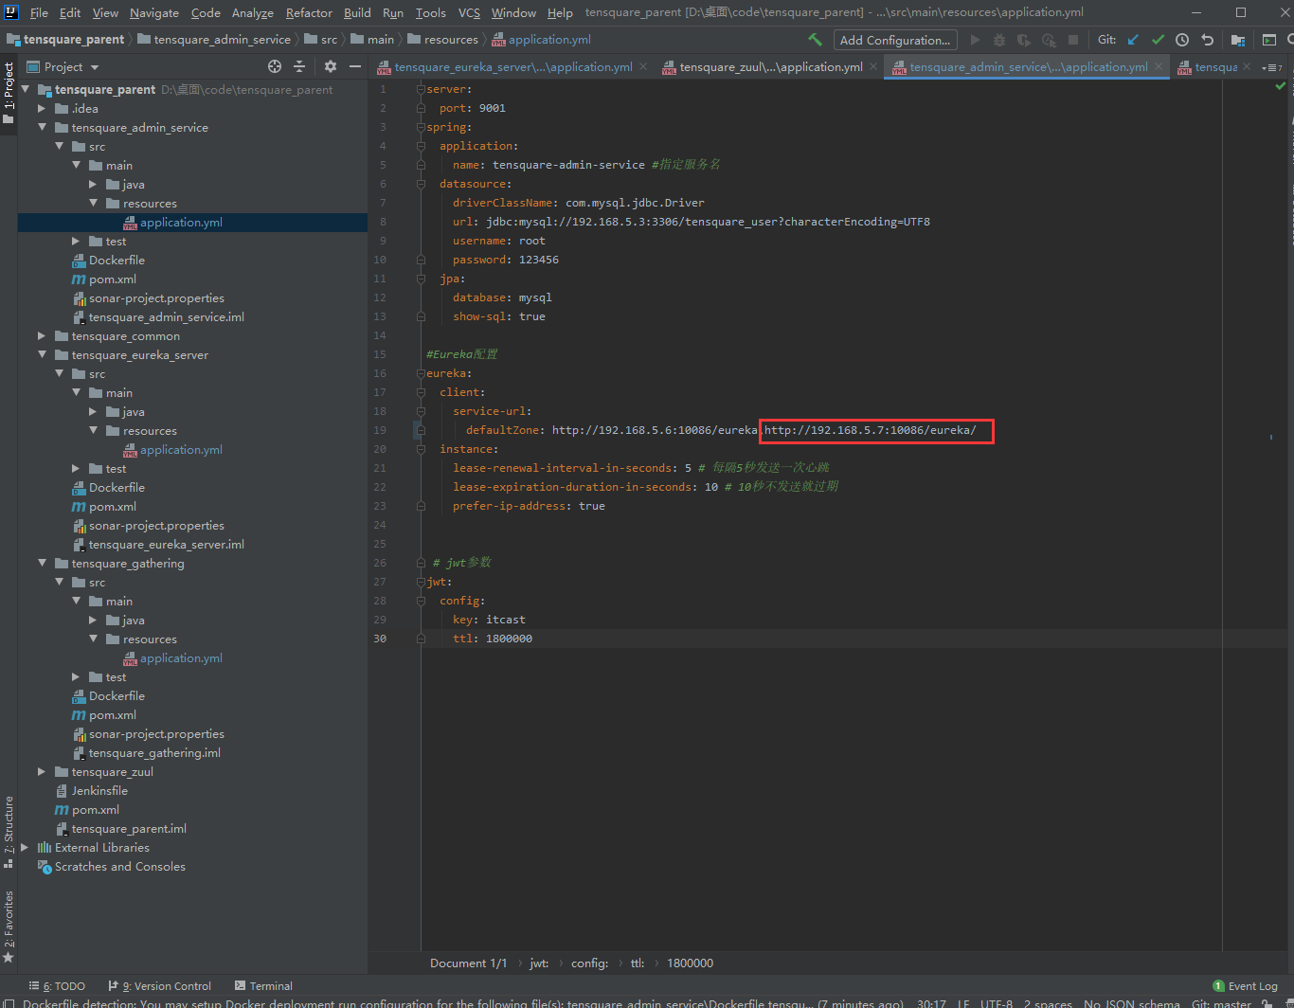Open the Terminal tool window

(263, 986)
